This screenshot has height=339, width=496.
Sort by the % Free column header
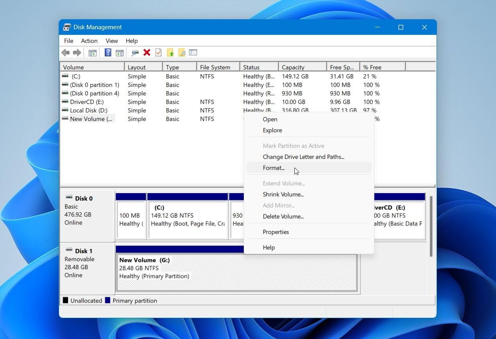(383, 67)
